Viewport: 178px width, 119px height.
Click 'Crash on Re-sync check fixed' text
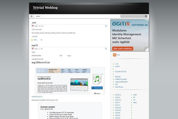(x=61, y=115)
